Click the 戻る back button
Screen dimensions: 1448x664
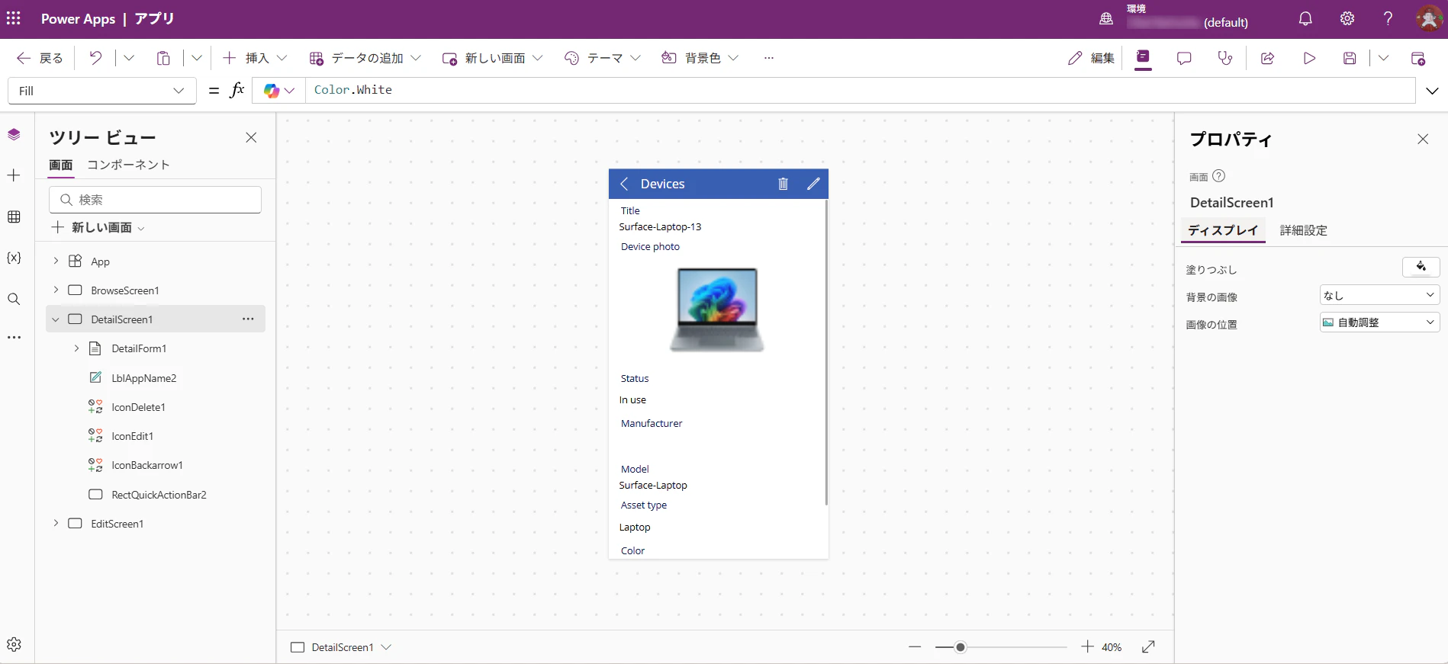point(40,58)
